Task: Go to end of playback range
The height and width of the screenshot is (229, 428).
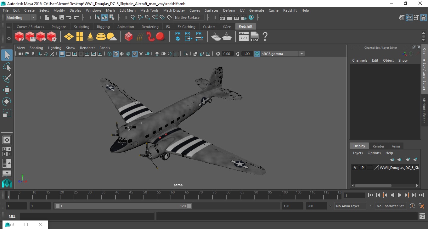Action: pos(421,195)
